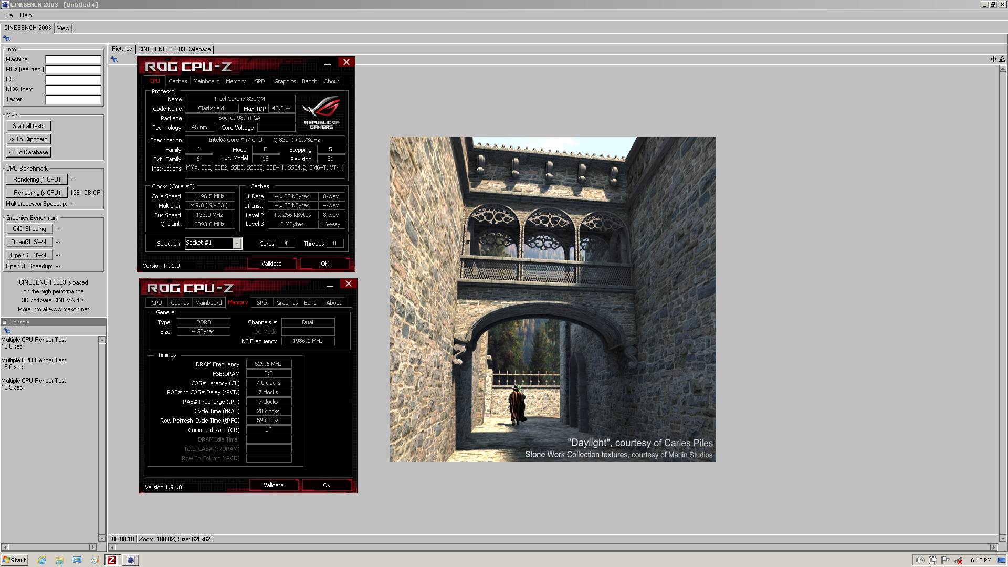The height and width of the screenshot is (567, 1008).
Task: Collapse the Console panel header toggle
Action: pos(5,322)
